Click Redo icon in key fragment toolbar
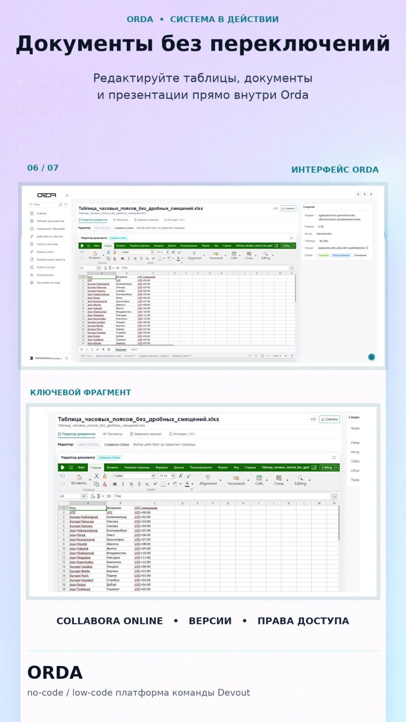 (x=63, y=484)
